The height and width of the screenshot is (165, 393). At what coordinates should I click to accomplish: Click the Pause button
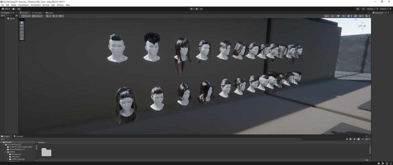click(x=196, y=9)
